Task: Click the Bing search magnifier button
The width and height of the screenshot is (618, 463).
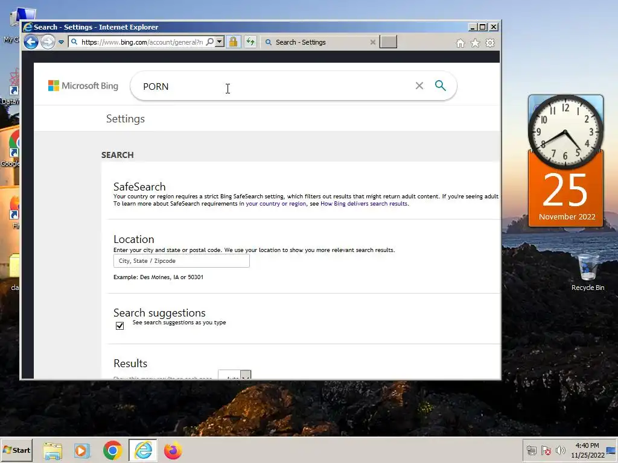Action: tap(440, 86)
